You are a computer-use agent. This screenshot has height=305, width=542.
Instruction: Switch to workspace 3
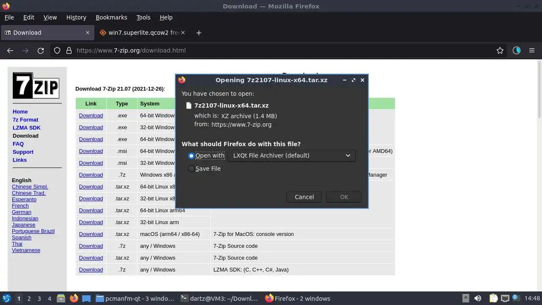coord(39,299)
